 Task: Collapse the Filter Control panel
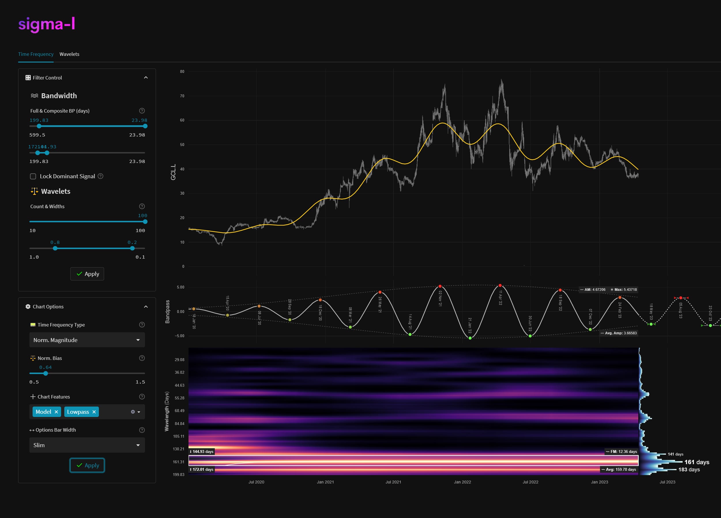tap(146, 77)
